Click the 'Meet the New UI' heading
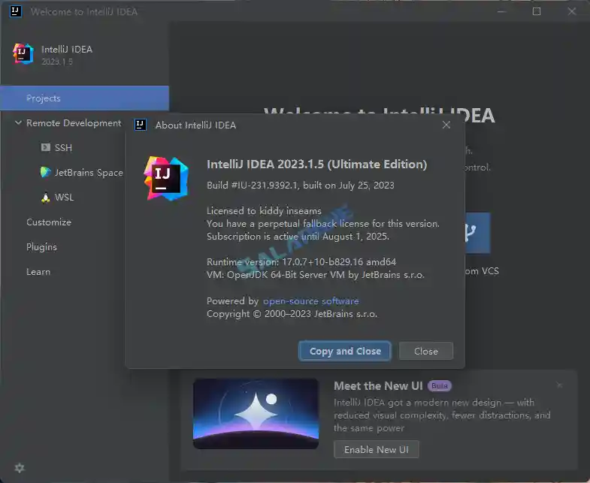This screenshot has width=590, height=483. pyautogui.click(x=378, y=386)
